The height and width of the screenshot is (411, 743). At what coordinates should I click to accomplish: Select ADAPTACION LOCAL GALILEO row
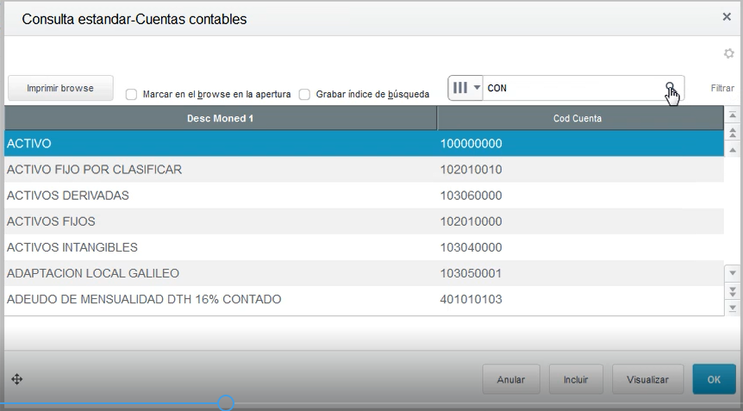click(x=364, y=273)
